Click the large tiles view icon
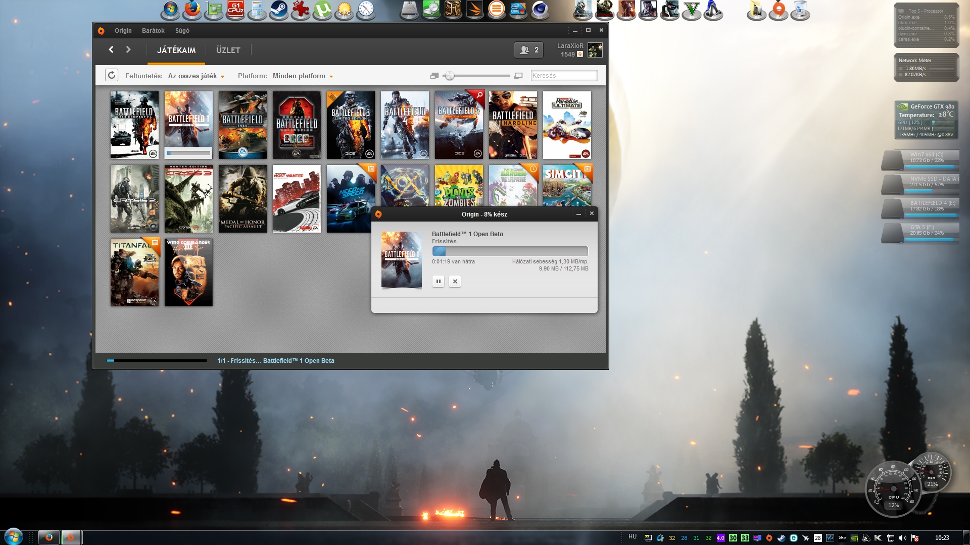This screenshot has width=970, height=545. 518,76
